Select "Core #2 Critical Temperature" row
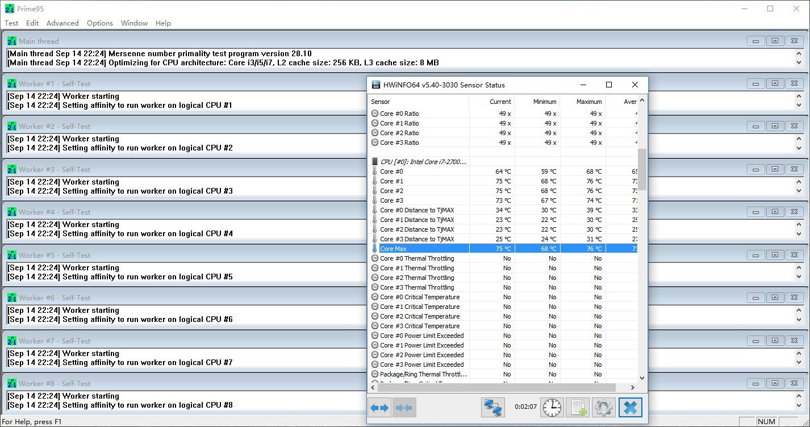The width and height of the screenshot is (810, 427). (503, 316)
